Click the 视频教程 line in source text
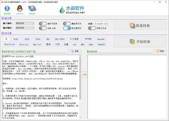The height and width of the screenshot is (121, 169). pyautogui.click(x=33, y=79)
